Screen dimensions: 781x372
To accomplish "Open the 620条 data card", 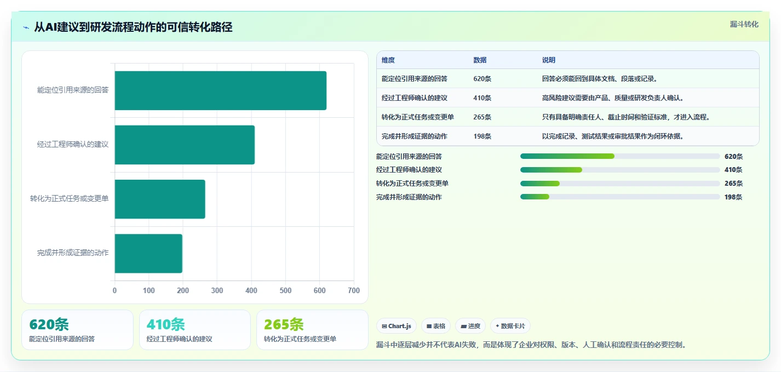I will [77, 330].
